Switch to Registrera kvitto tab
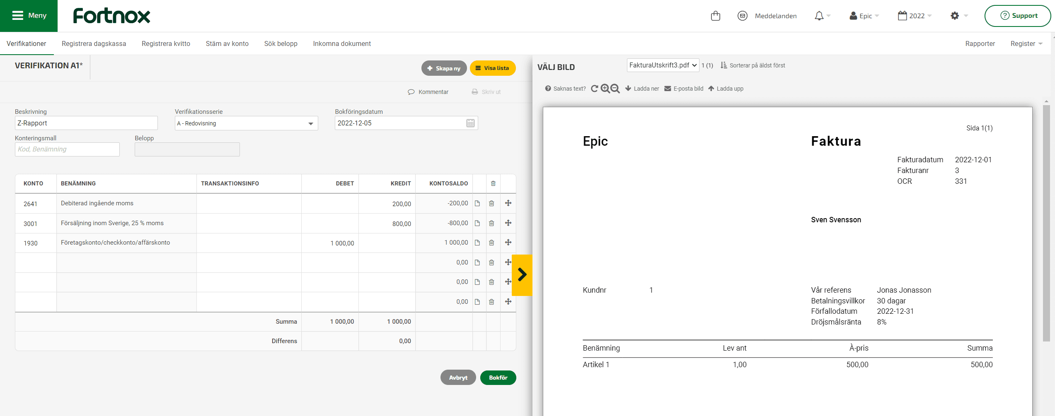The width and height of the screenshot is (1055, 416). pos(166,44)
